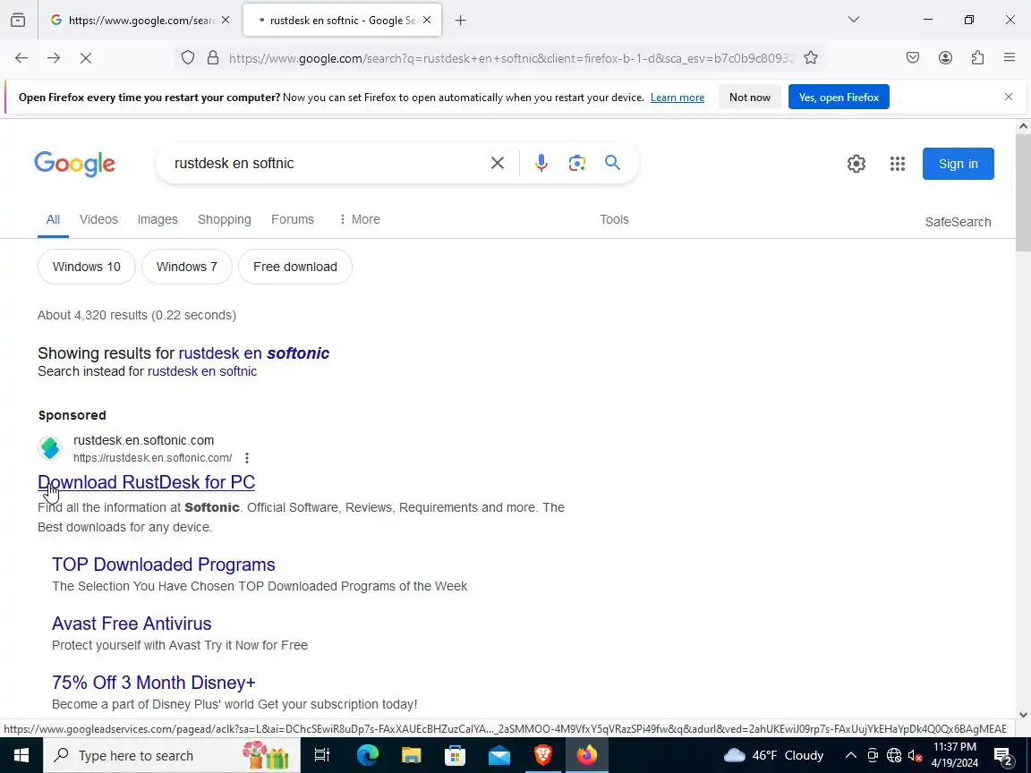Screen dimensions: 1031x773
Task: Click the Learn more link in notification
Action: pos(677,98)
